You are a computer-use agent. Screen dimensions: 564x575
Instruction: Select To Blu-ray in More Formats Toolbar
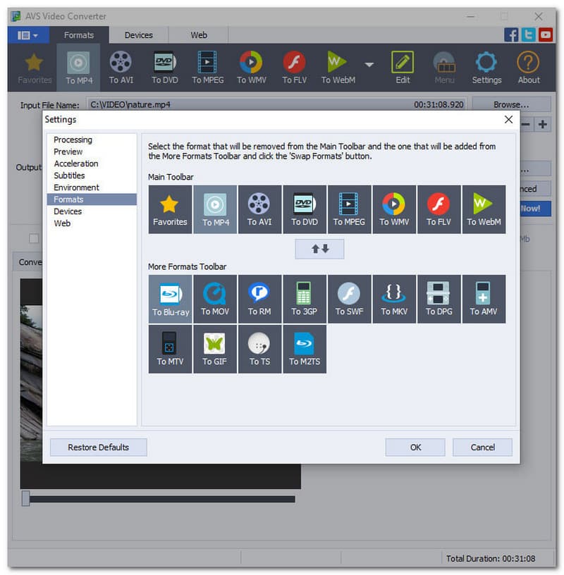tap(171, 299)
